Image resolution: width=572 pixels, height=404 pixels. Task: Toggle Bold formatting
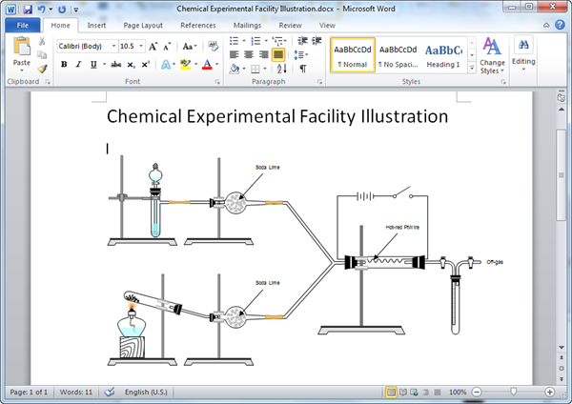pos(64,65)
